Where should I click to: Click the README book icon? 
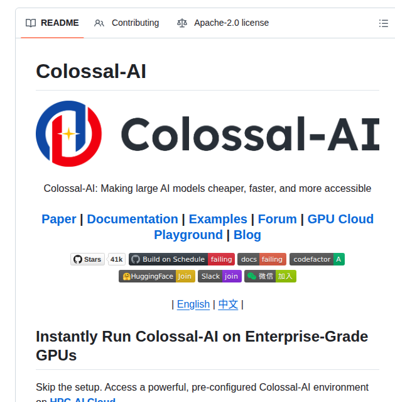(31, 23)
